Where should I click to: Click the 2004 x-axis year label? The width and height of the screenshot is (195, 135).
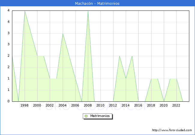(62, 105)
